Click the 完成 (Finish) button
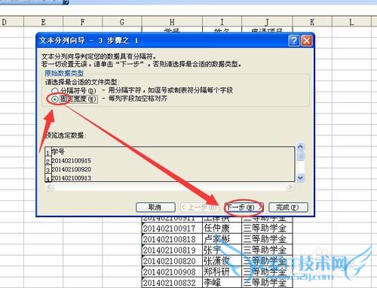This screenshot has height=288, width=377. pos(288,208)
